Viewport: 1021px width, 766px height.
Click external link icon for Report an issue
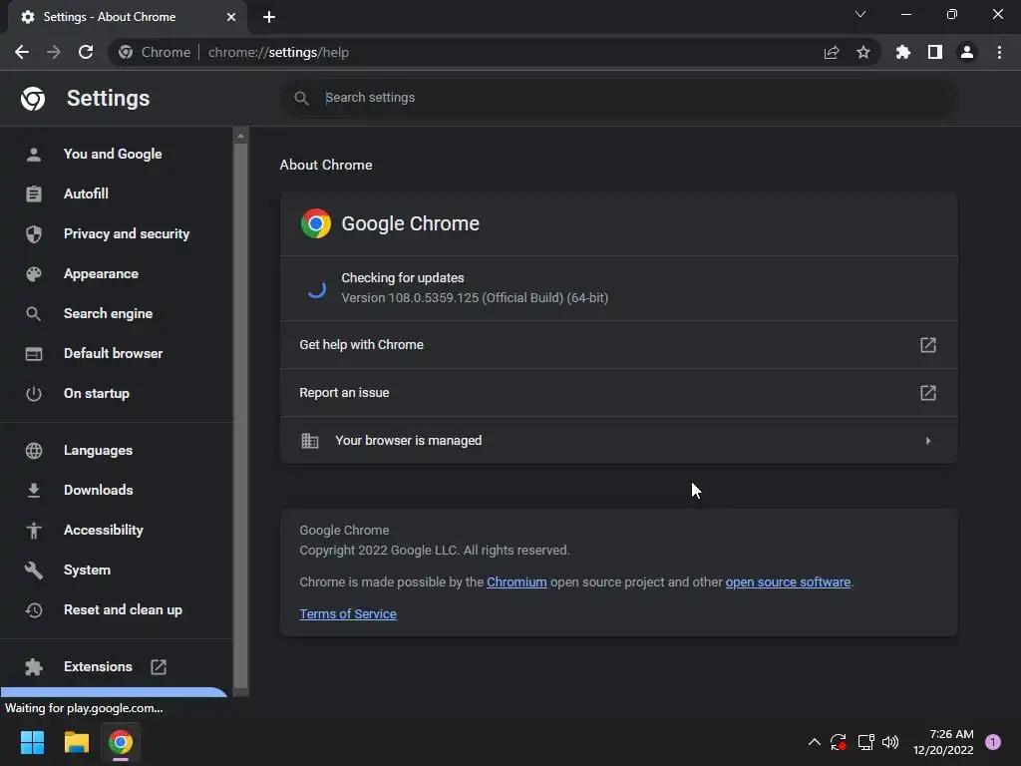tap(928, 393)
